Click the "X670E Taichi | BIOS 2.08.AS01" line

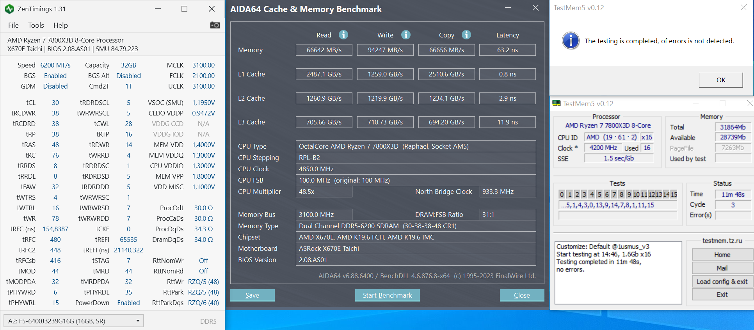coord(73,49)
